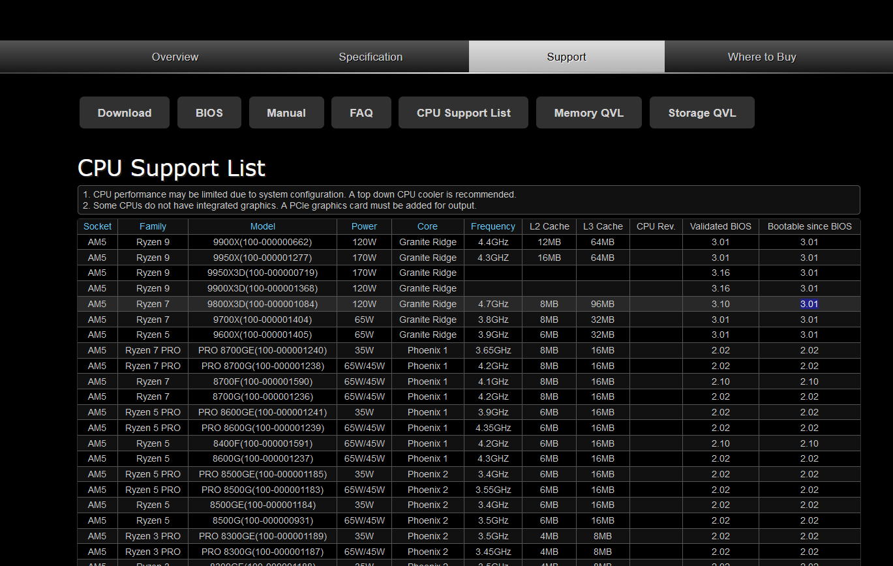893x566 pixels.
Task: Sort by the Model column header
Action: click(x=263, y=226)
